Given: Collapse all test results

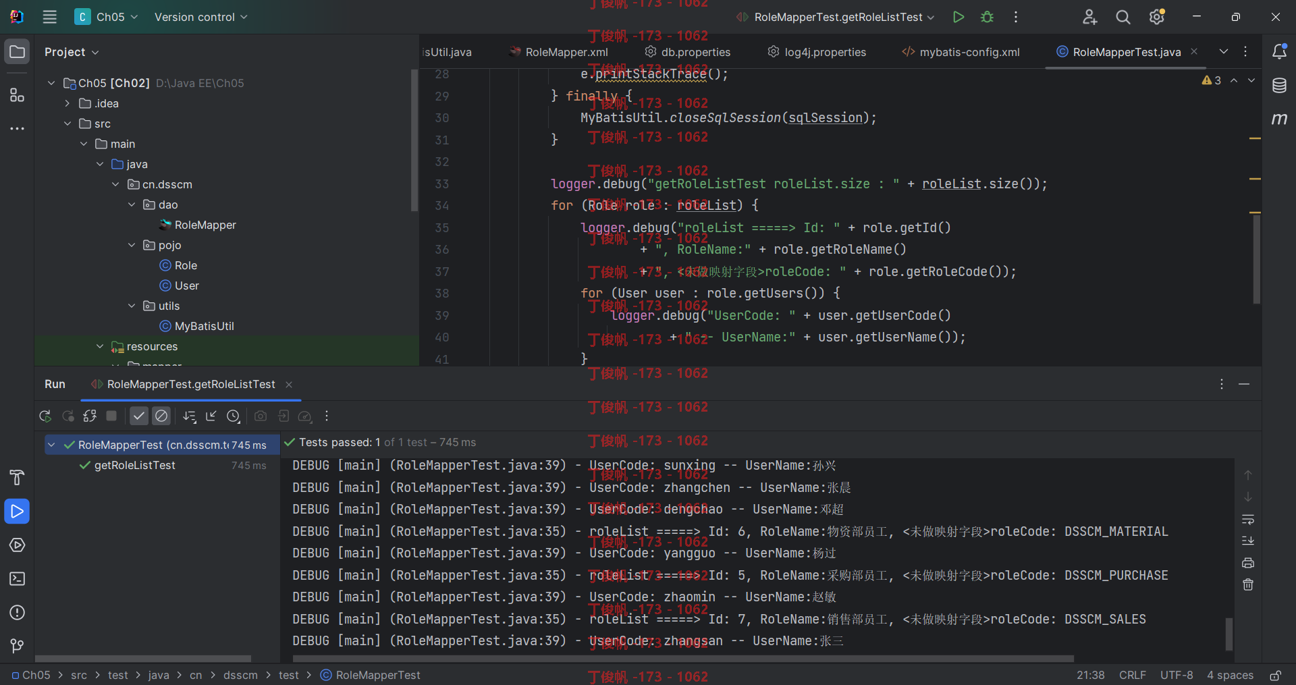Looking at the screenshot, I should pyautogui.click(x=211, y=416).
